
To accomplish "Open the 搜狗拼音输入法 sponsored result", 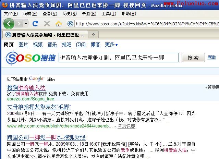I will 26,88.
